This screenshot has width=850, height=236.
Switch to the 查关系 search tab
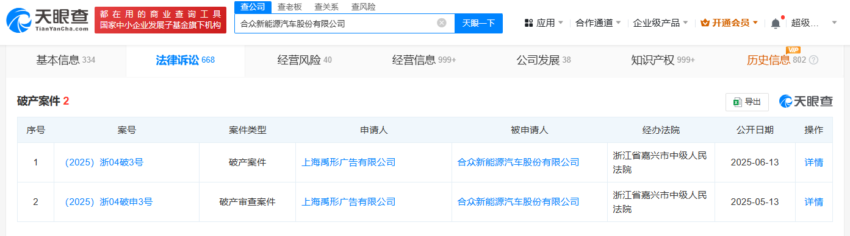(x=326, y=7)
